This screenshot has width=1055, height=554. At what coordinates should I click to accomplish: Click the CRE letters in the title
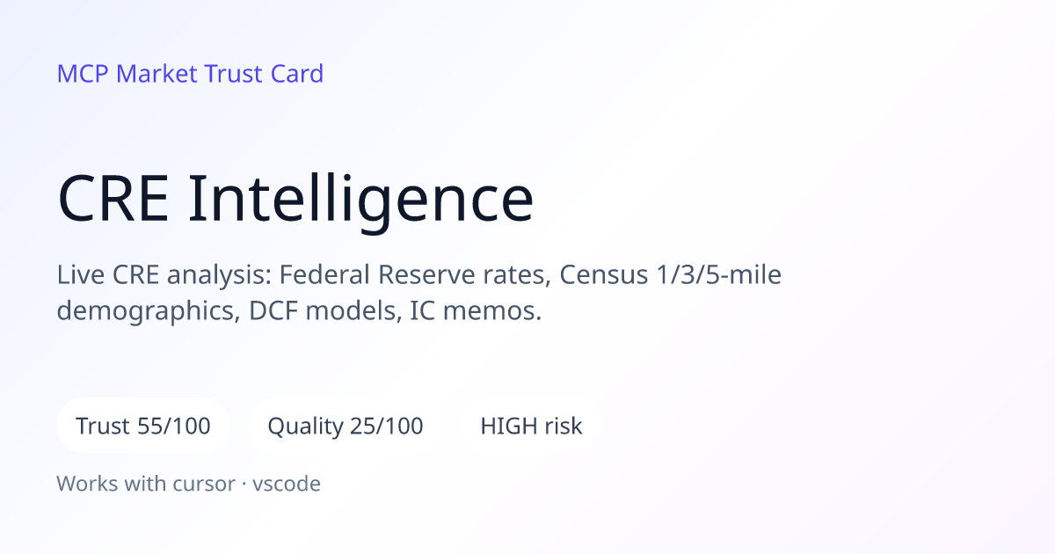pos(114,200)
